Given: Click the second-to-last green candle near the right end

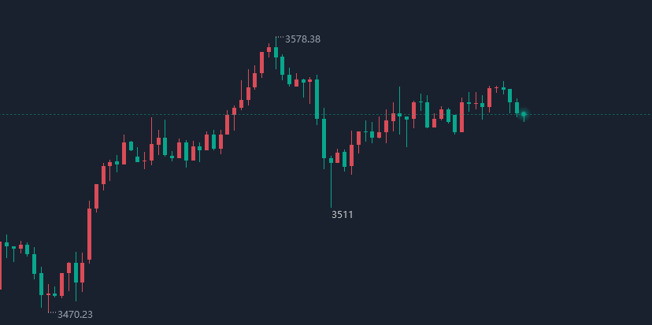Looking at the screenshot, I should click(x=510, y=94).
